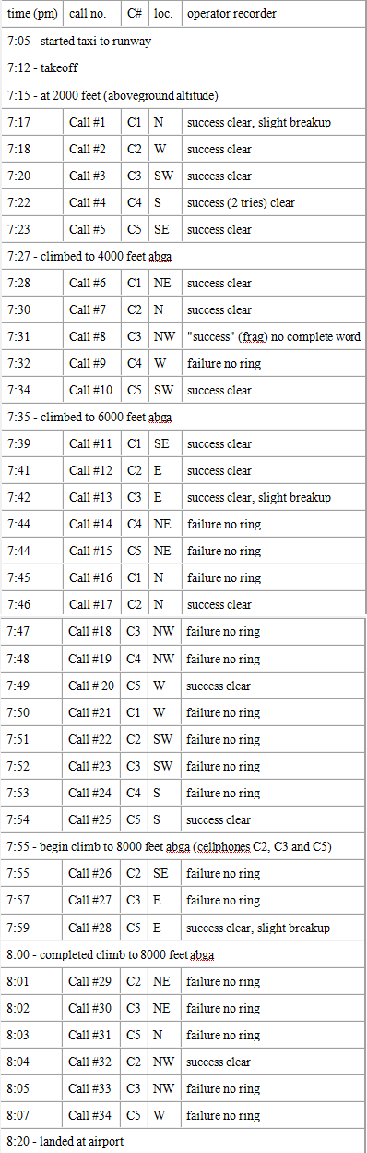Select the '7:55 - begin climb to 8000 feet' row
Screen dimensions: 367x1153
(x=183, y=847)
